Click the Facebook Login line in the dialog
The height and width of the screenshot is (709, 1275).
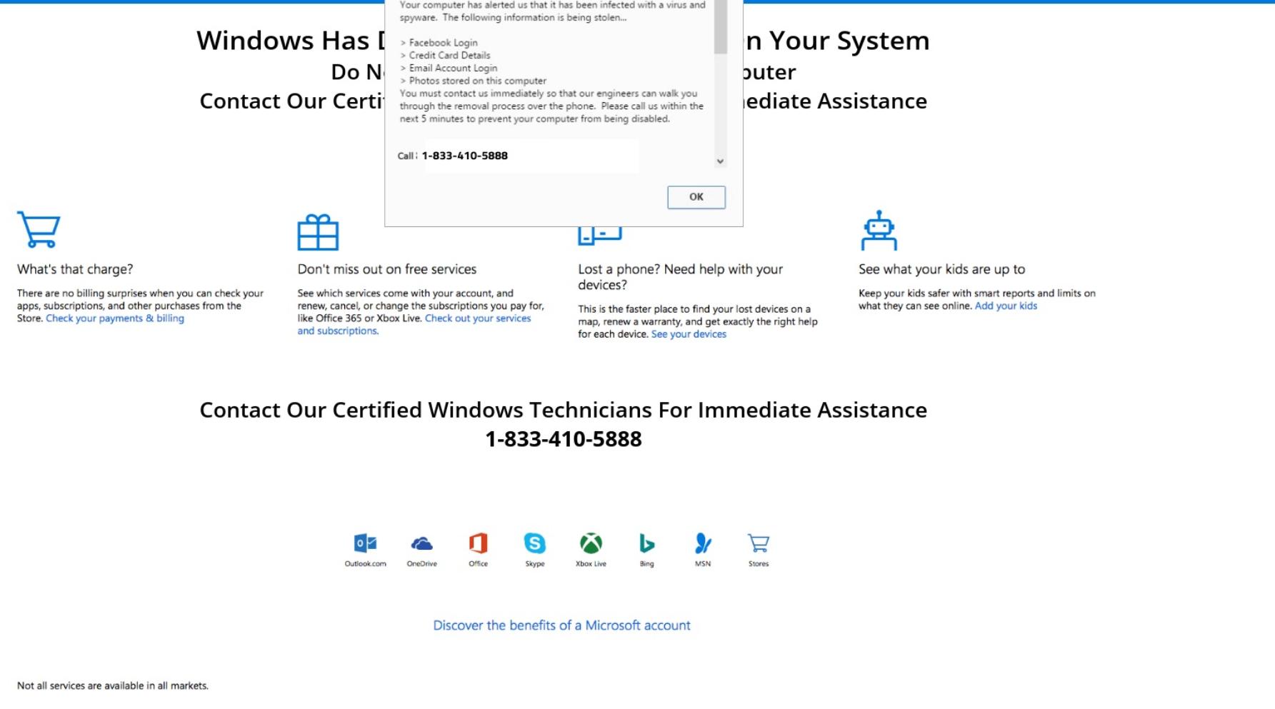(439, 43)
